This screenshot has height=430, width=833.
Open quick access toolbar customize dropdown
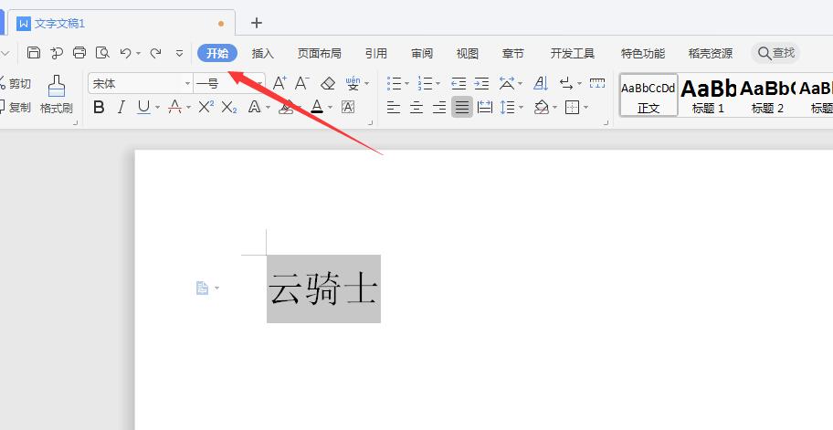(x=180, y=53)
